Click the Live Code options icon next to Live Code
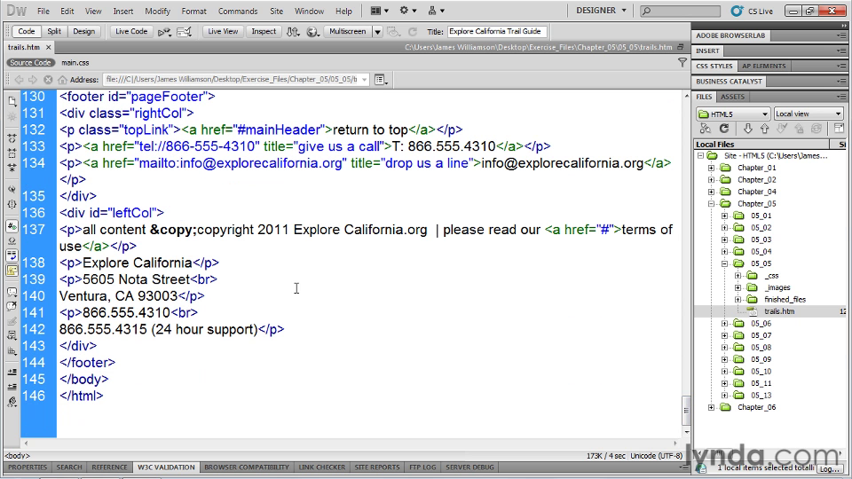852x479 pixels. [x=163, y=32]
